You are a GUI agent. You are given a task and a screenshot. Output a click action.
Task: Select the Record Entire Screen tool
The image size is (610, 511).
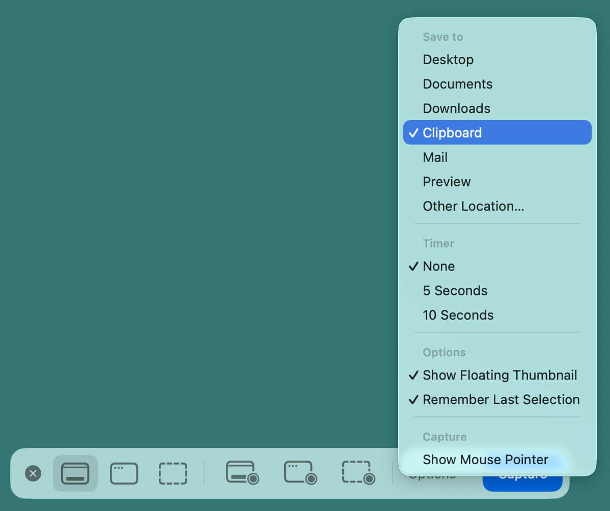point(242,473)
